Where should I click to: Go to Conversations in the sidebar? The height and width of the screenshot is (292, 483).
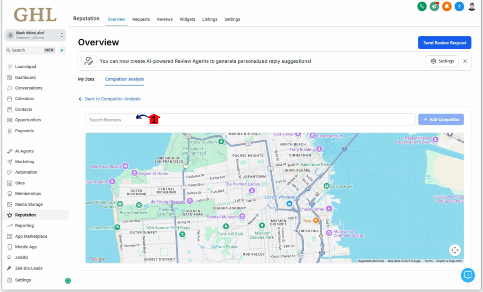(29, 88)
